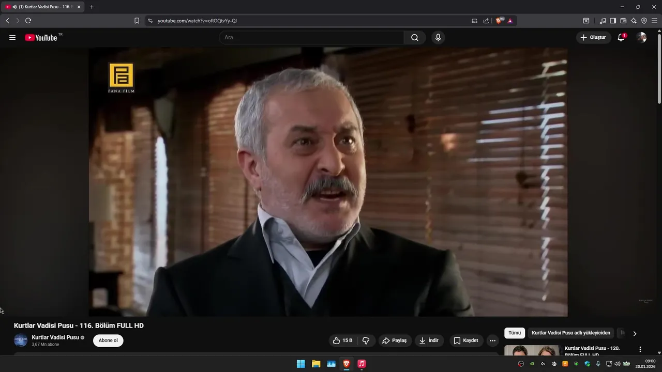Open the Photos app in taskbar
Viewport: 662px width, 372px height.
[x=331, y=364]
